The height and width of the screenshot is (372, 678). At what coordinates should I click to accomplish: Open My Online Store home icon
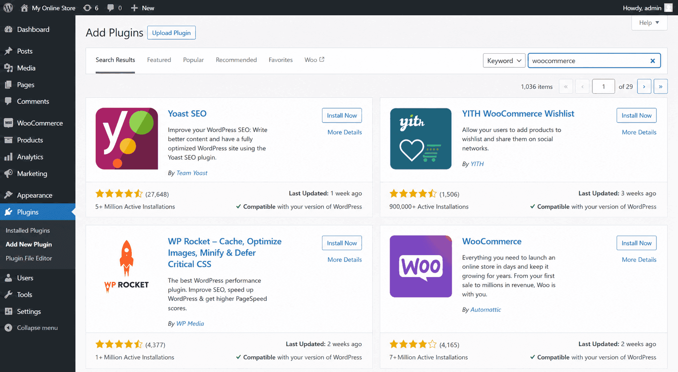(x=24, y=8)
